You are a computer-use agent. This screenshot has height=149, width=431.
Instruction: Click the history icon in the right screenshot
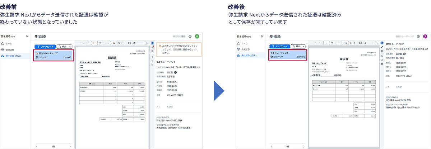(x=381, y=51)
